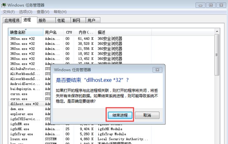Select the igfxHK.exe process
Viewport: 228px width, 144px height.
pos(20,129)
